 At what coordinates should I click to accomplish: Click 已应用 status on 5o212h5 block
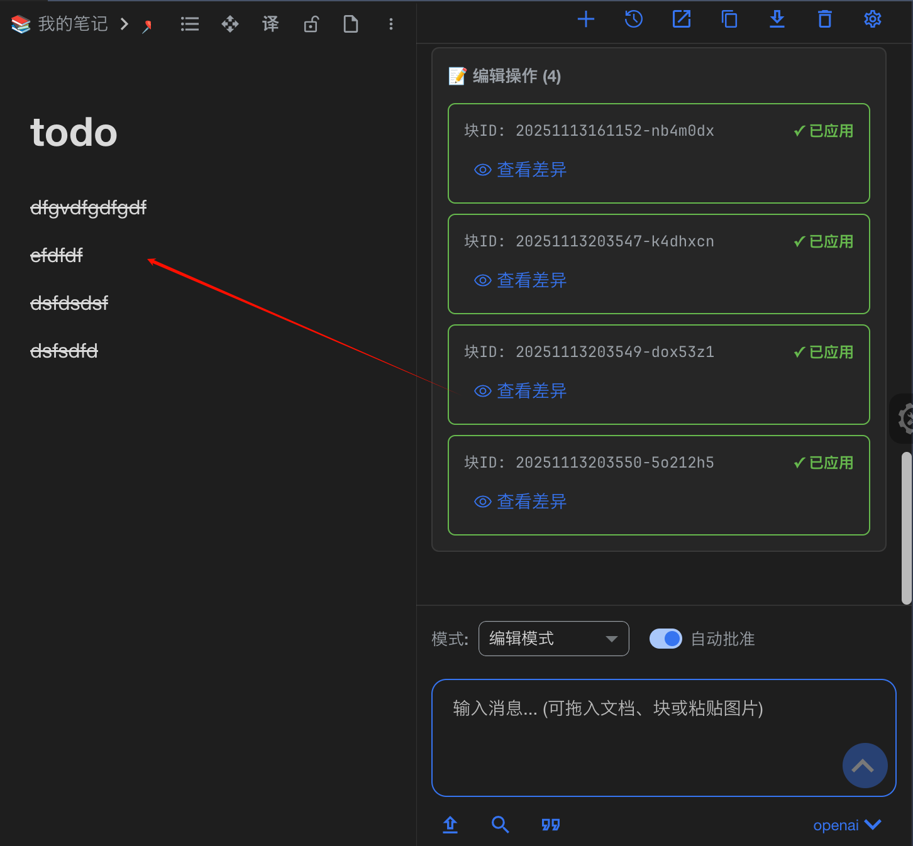(x=824, y=463)
